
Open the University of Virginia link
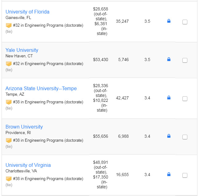tap(28, 165)
